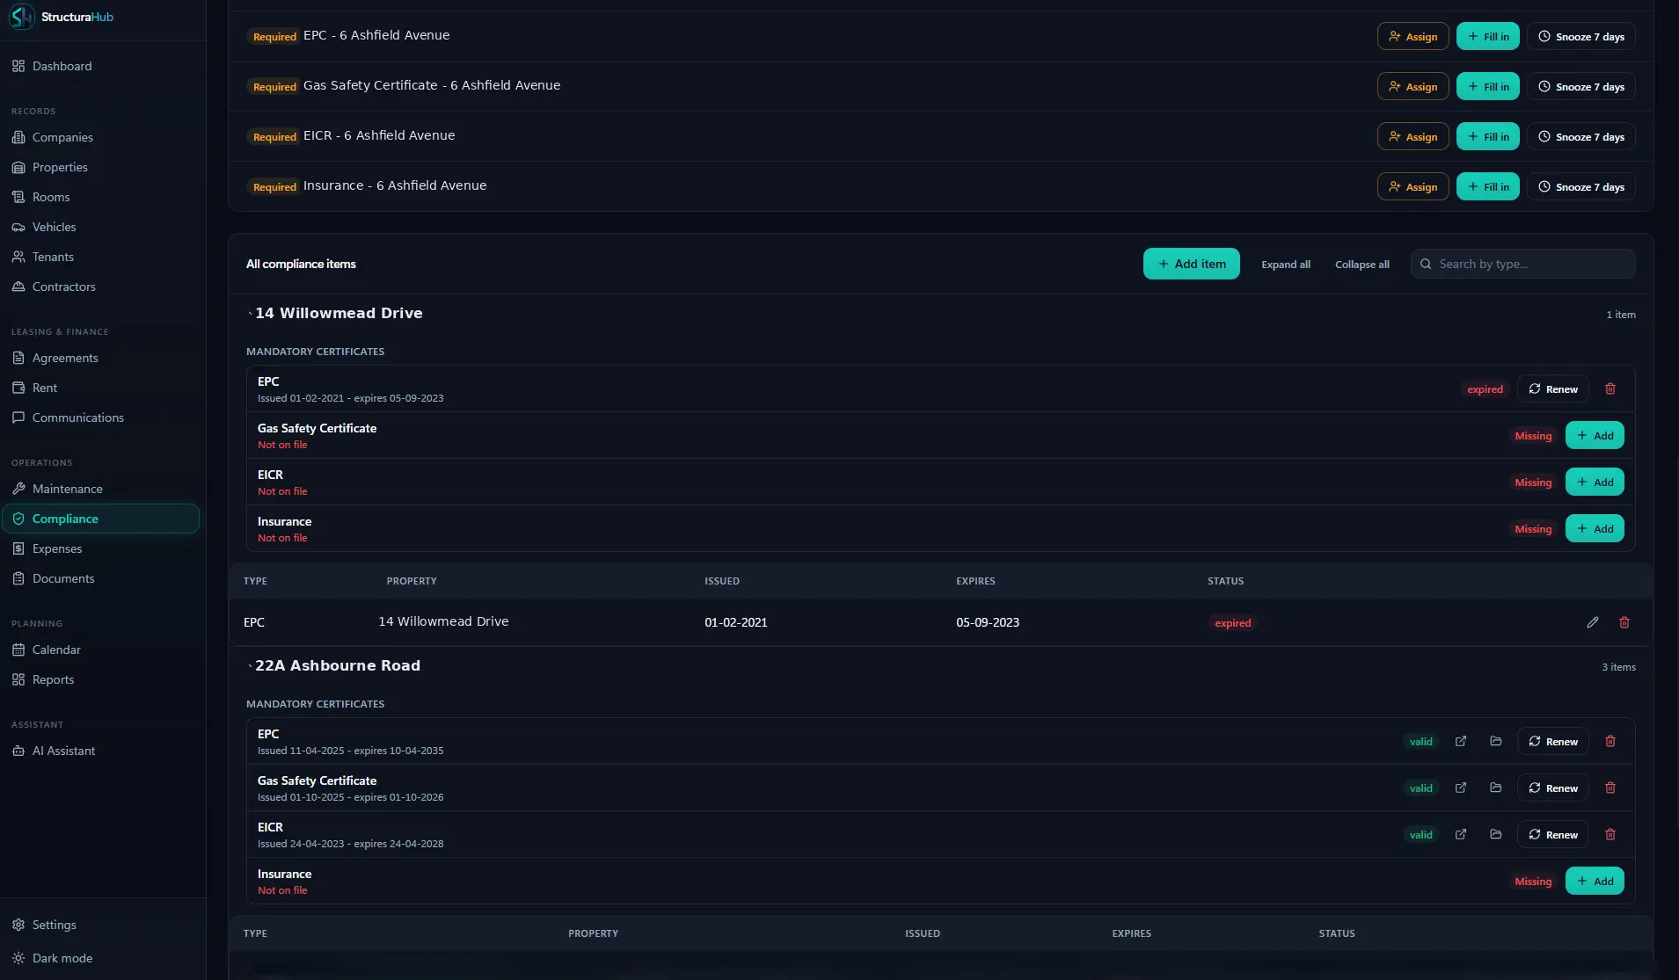1679x980 pixels.
Task: Delete the expired EPC certificate for Willowmead Drive
Action: [1610, 388]
